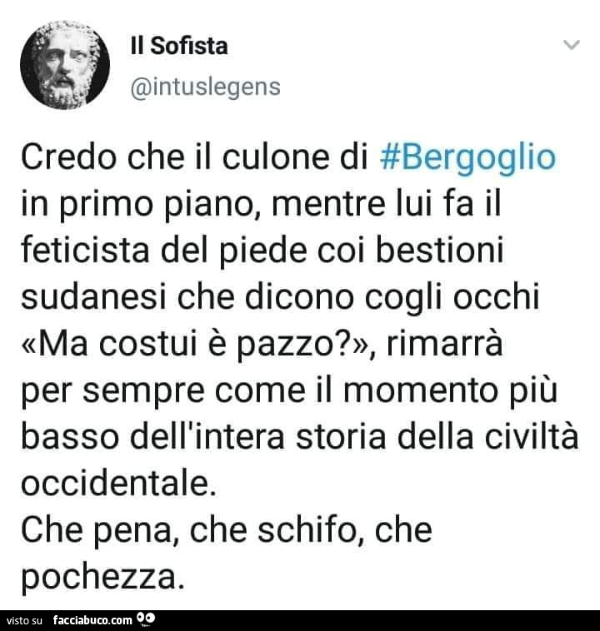Click 'Che pena, che schifo' line
The width and height of the screenshot is (600, 631).
click(192, 530)
